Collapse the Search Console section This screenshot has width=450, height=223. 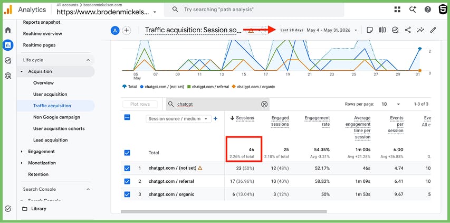(88, 189)
